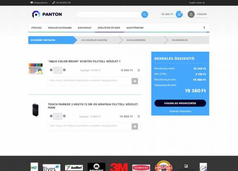Click the Vásárlás megkezdése button
The width and height of the screenshot is (238, 171).
click(x=180, y=103)
